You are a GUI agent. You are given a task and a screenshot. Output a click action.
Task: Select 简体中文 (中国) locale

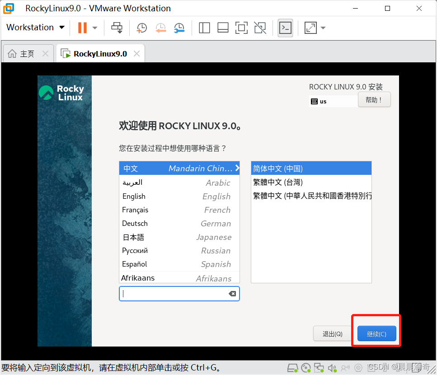pos(311,168)
